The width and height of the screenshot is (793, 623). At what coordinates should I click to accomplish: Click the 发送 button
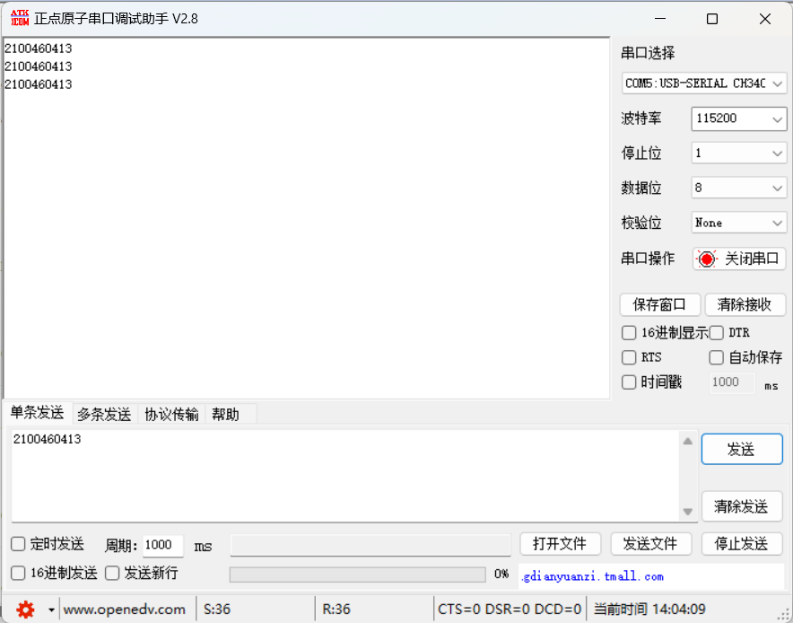[x=742, y=450]
